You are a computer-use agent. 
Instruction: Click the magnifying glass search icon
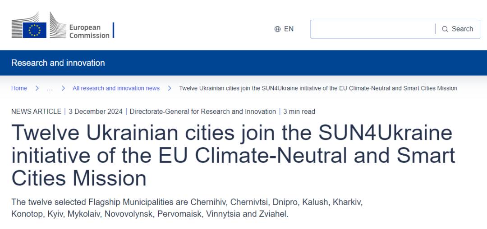(x=445, y=29)
